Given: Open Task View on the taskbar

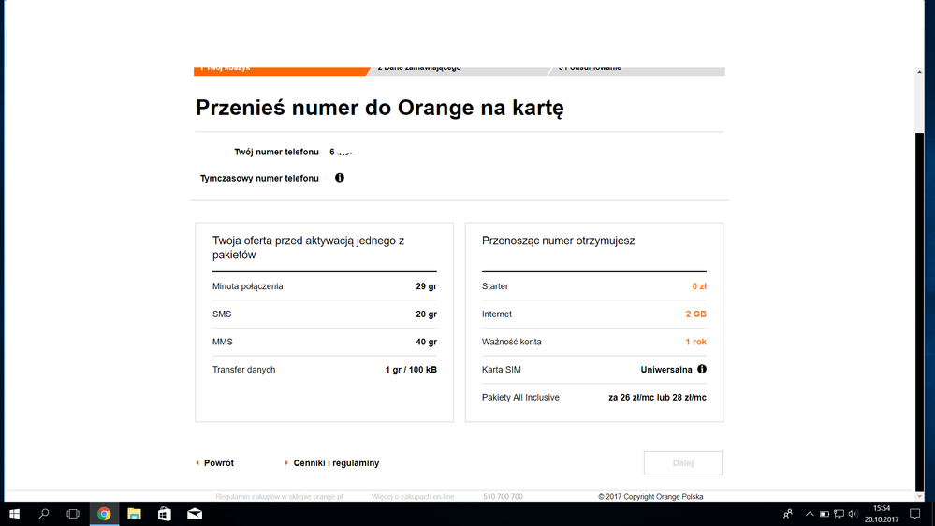Looking at the screenshot, I should (x=73, y=514).
